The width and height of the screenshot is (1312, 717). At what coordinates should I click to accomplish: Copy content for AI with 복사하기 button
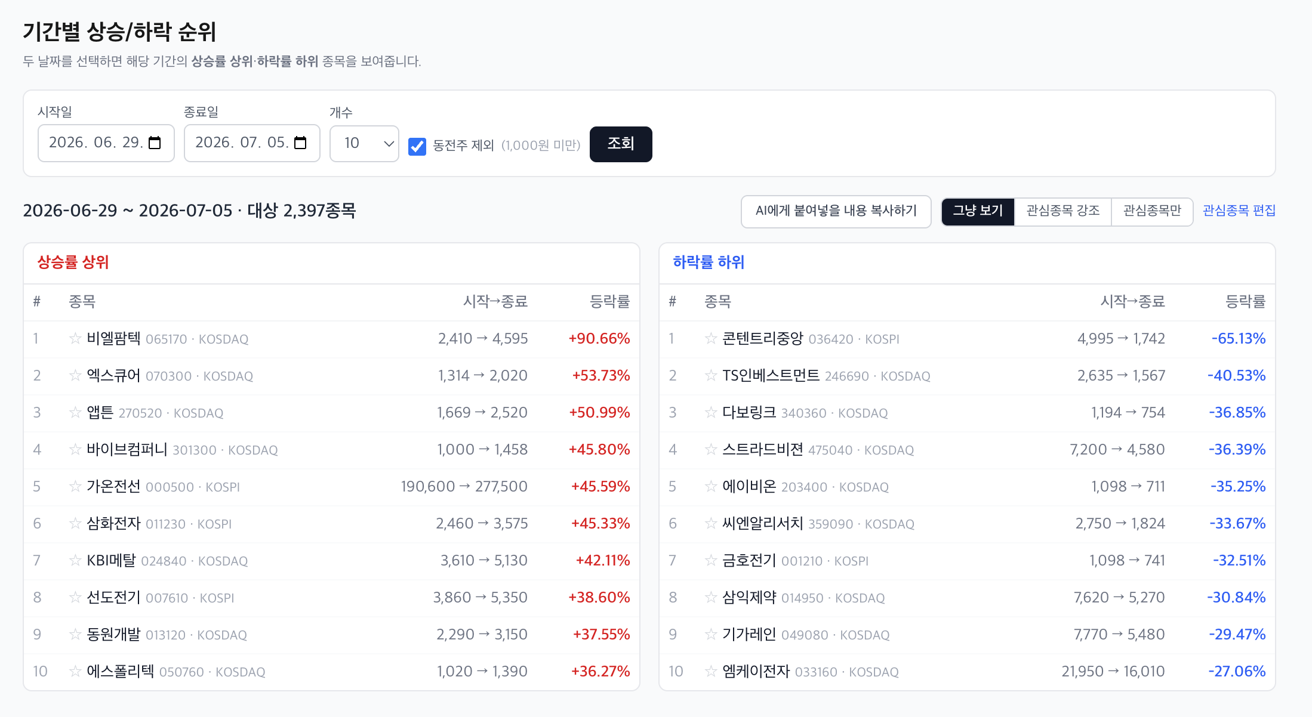[836, 211]
